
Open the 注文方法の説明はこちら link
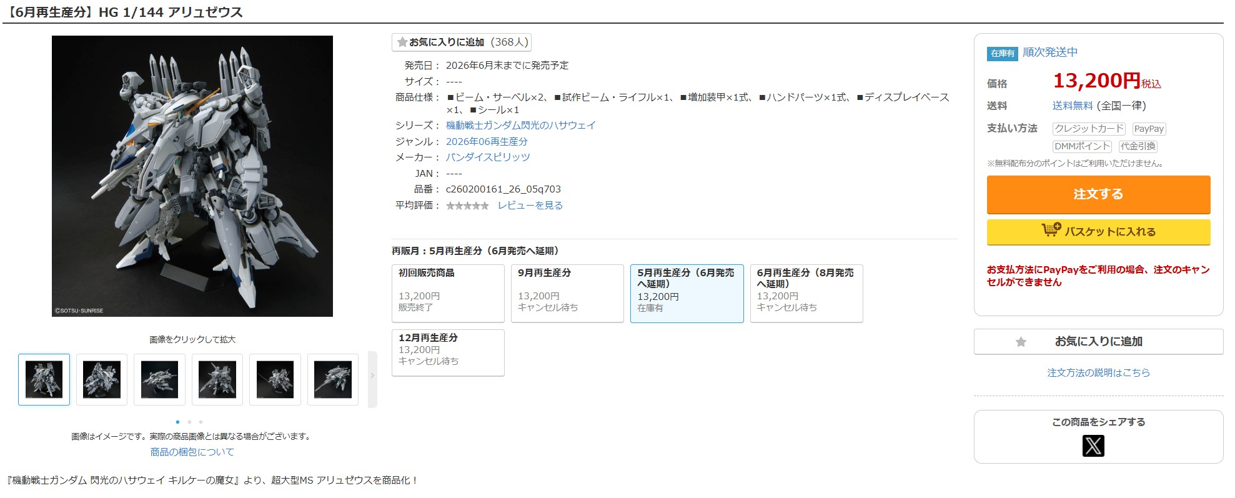point(1098,372)
